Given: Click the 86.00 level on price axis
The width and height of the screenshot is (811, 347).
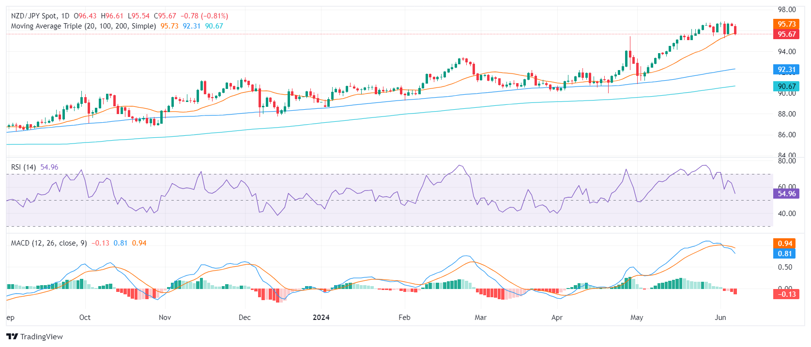Looking at the screenshot, I should click(787, 135).
